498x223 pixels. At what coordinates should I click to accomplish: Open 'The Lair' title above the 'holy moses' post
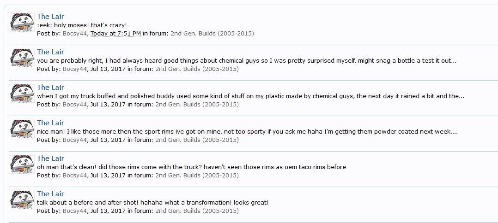click(x=50, y=17)
